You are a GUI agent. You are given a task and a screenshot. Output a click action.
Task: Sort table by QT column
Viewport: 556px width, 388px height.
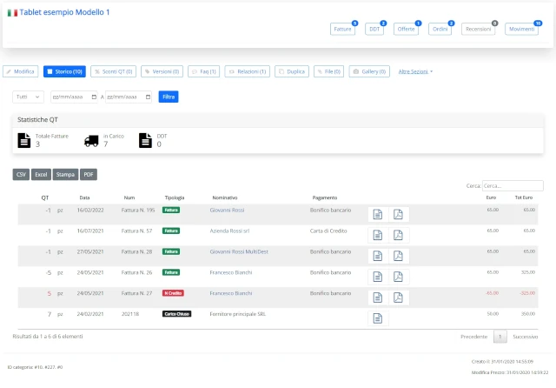coord(44,197)
